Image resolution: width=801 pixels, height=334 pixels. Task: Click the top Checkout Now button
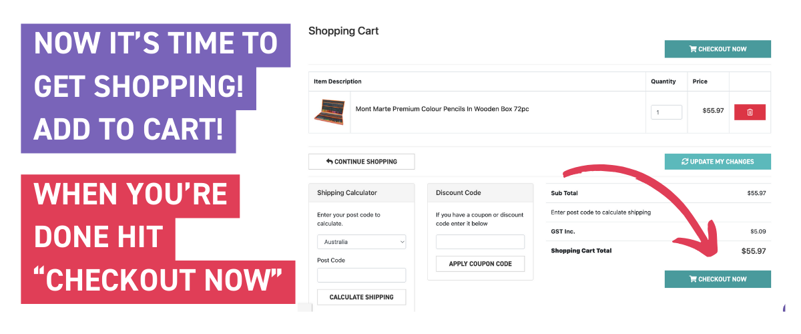tap(718, 49)
